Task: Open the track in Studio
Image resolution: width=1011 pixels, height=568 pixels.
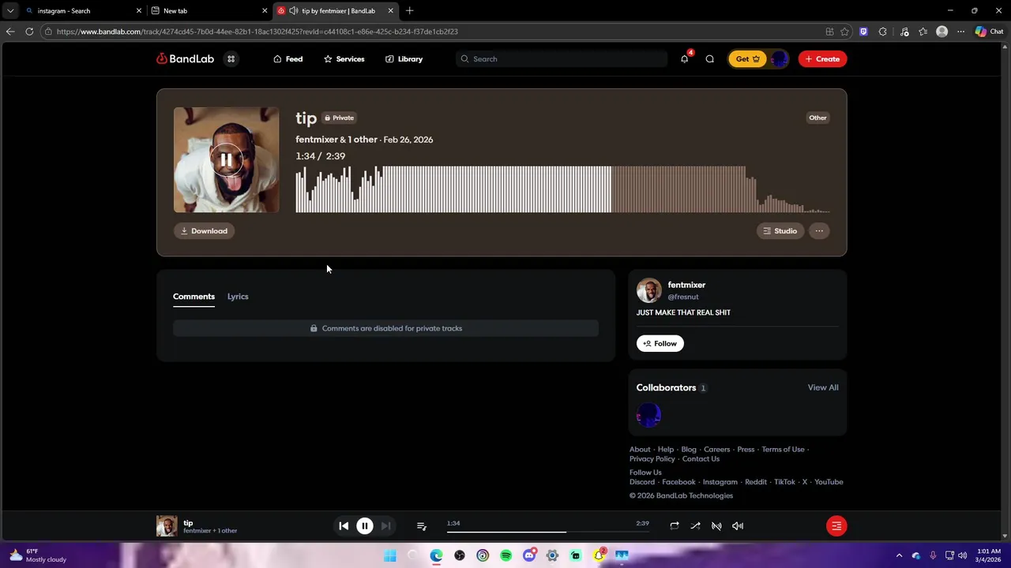Action: [780, 231]
